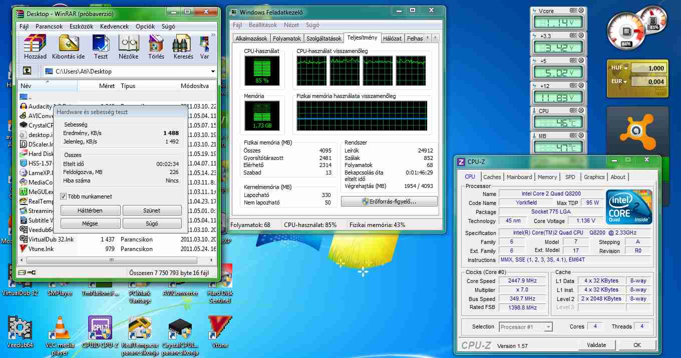Click the HUF amount field showing 1,000
The width and height of the screenshot is (681, 358).
(648, 68)
